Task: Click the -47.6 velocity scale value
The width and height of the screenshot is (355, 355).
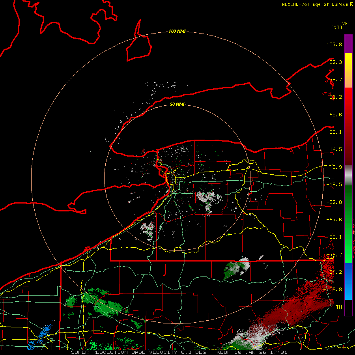Action: coord(334,220)
